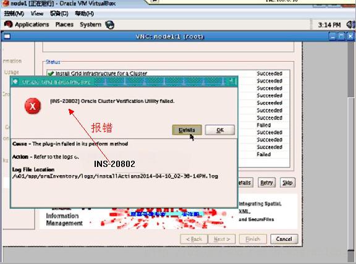Skip the failed installation step

point(287,182)
